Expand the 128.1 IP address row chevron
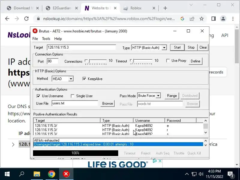The width and height of the screenshot is (240, 180). tap(13, 145)
